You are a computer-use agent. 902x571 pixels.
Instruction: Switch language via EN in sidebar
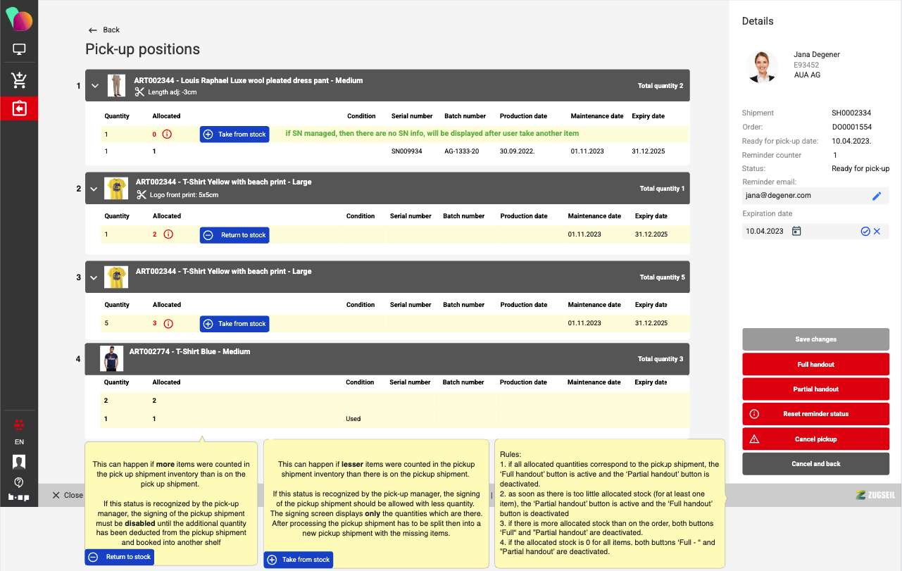point(19,442)
